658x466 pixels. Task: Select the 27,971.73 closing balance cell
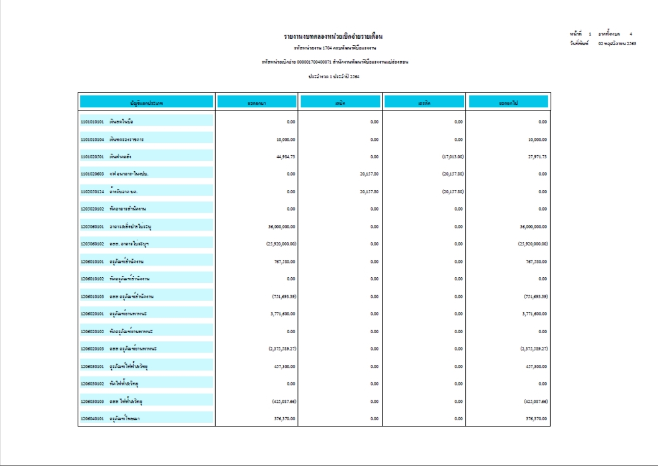pyautogui.click(x=536, y=157)
